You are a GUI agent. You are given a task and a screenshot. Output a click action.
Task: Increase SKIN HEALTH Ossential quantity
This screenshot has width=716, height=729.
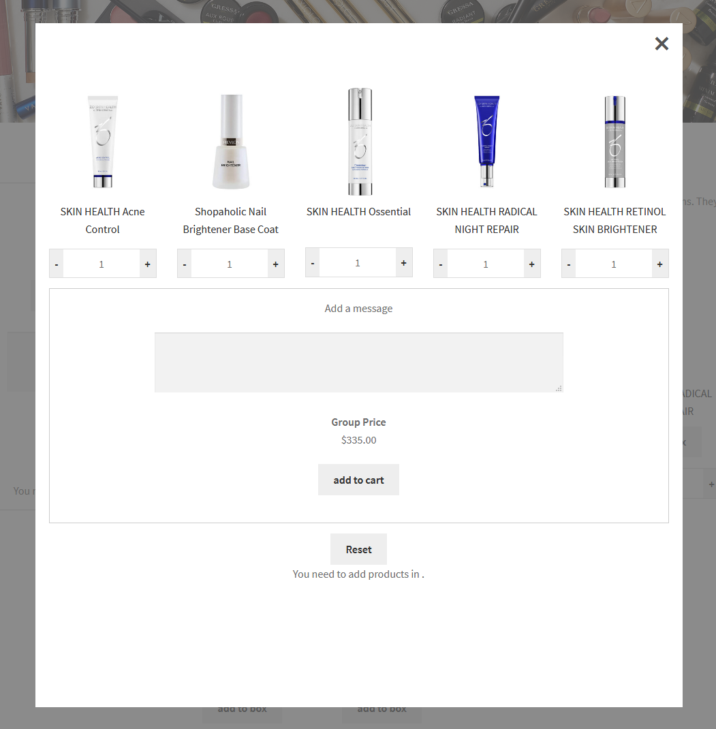click(404, 263)
